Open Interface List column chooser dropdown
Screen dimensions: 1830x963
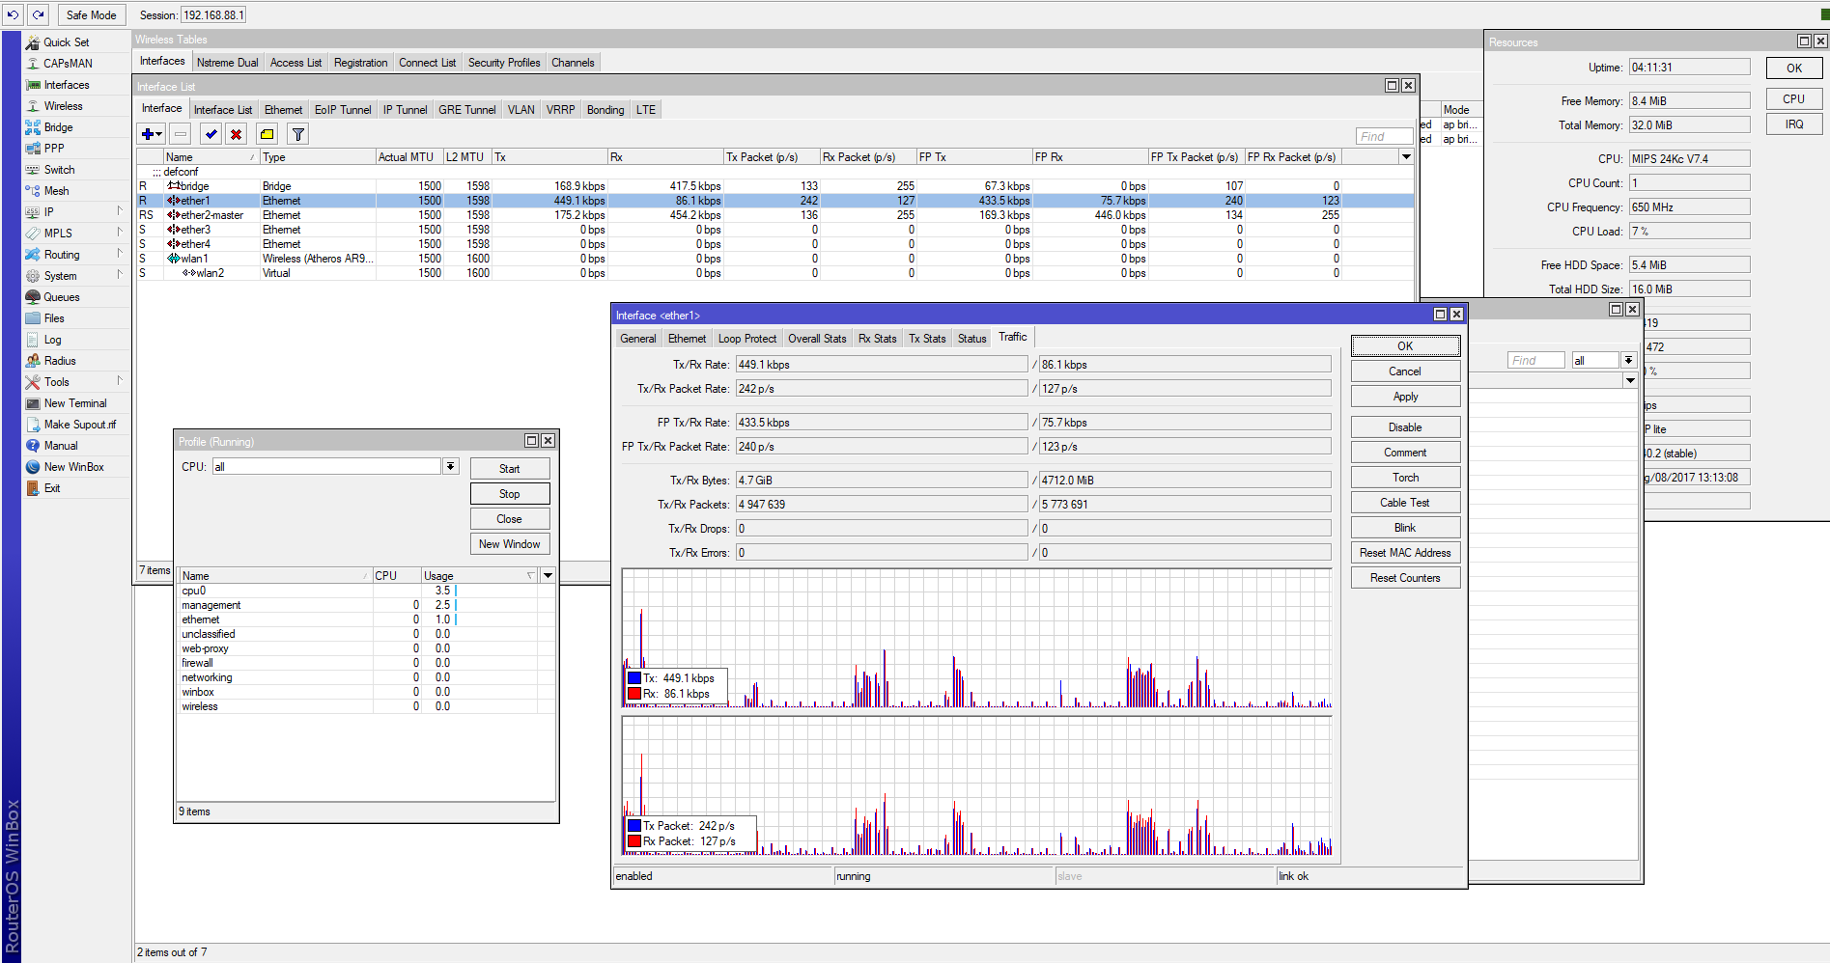(x=1406, y=156)
